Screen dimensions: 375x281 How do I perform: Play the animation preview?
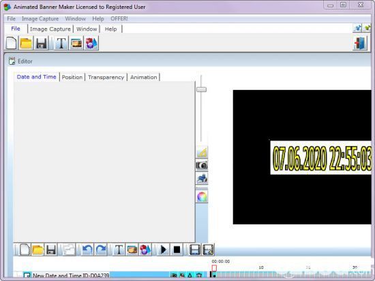(164, 250)
